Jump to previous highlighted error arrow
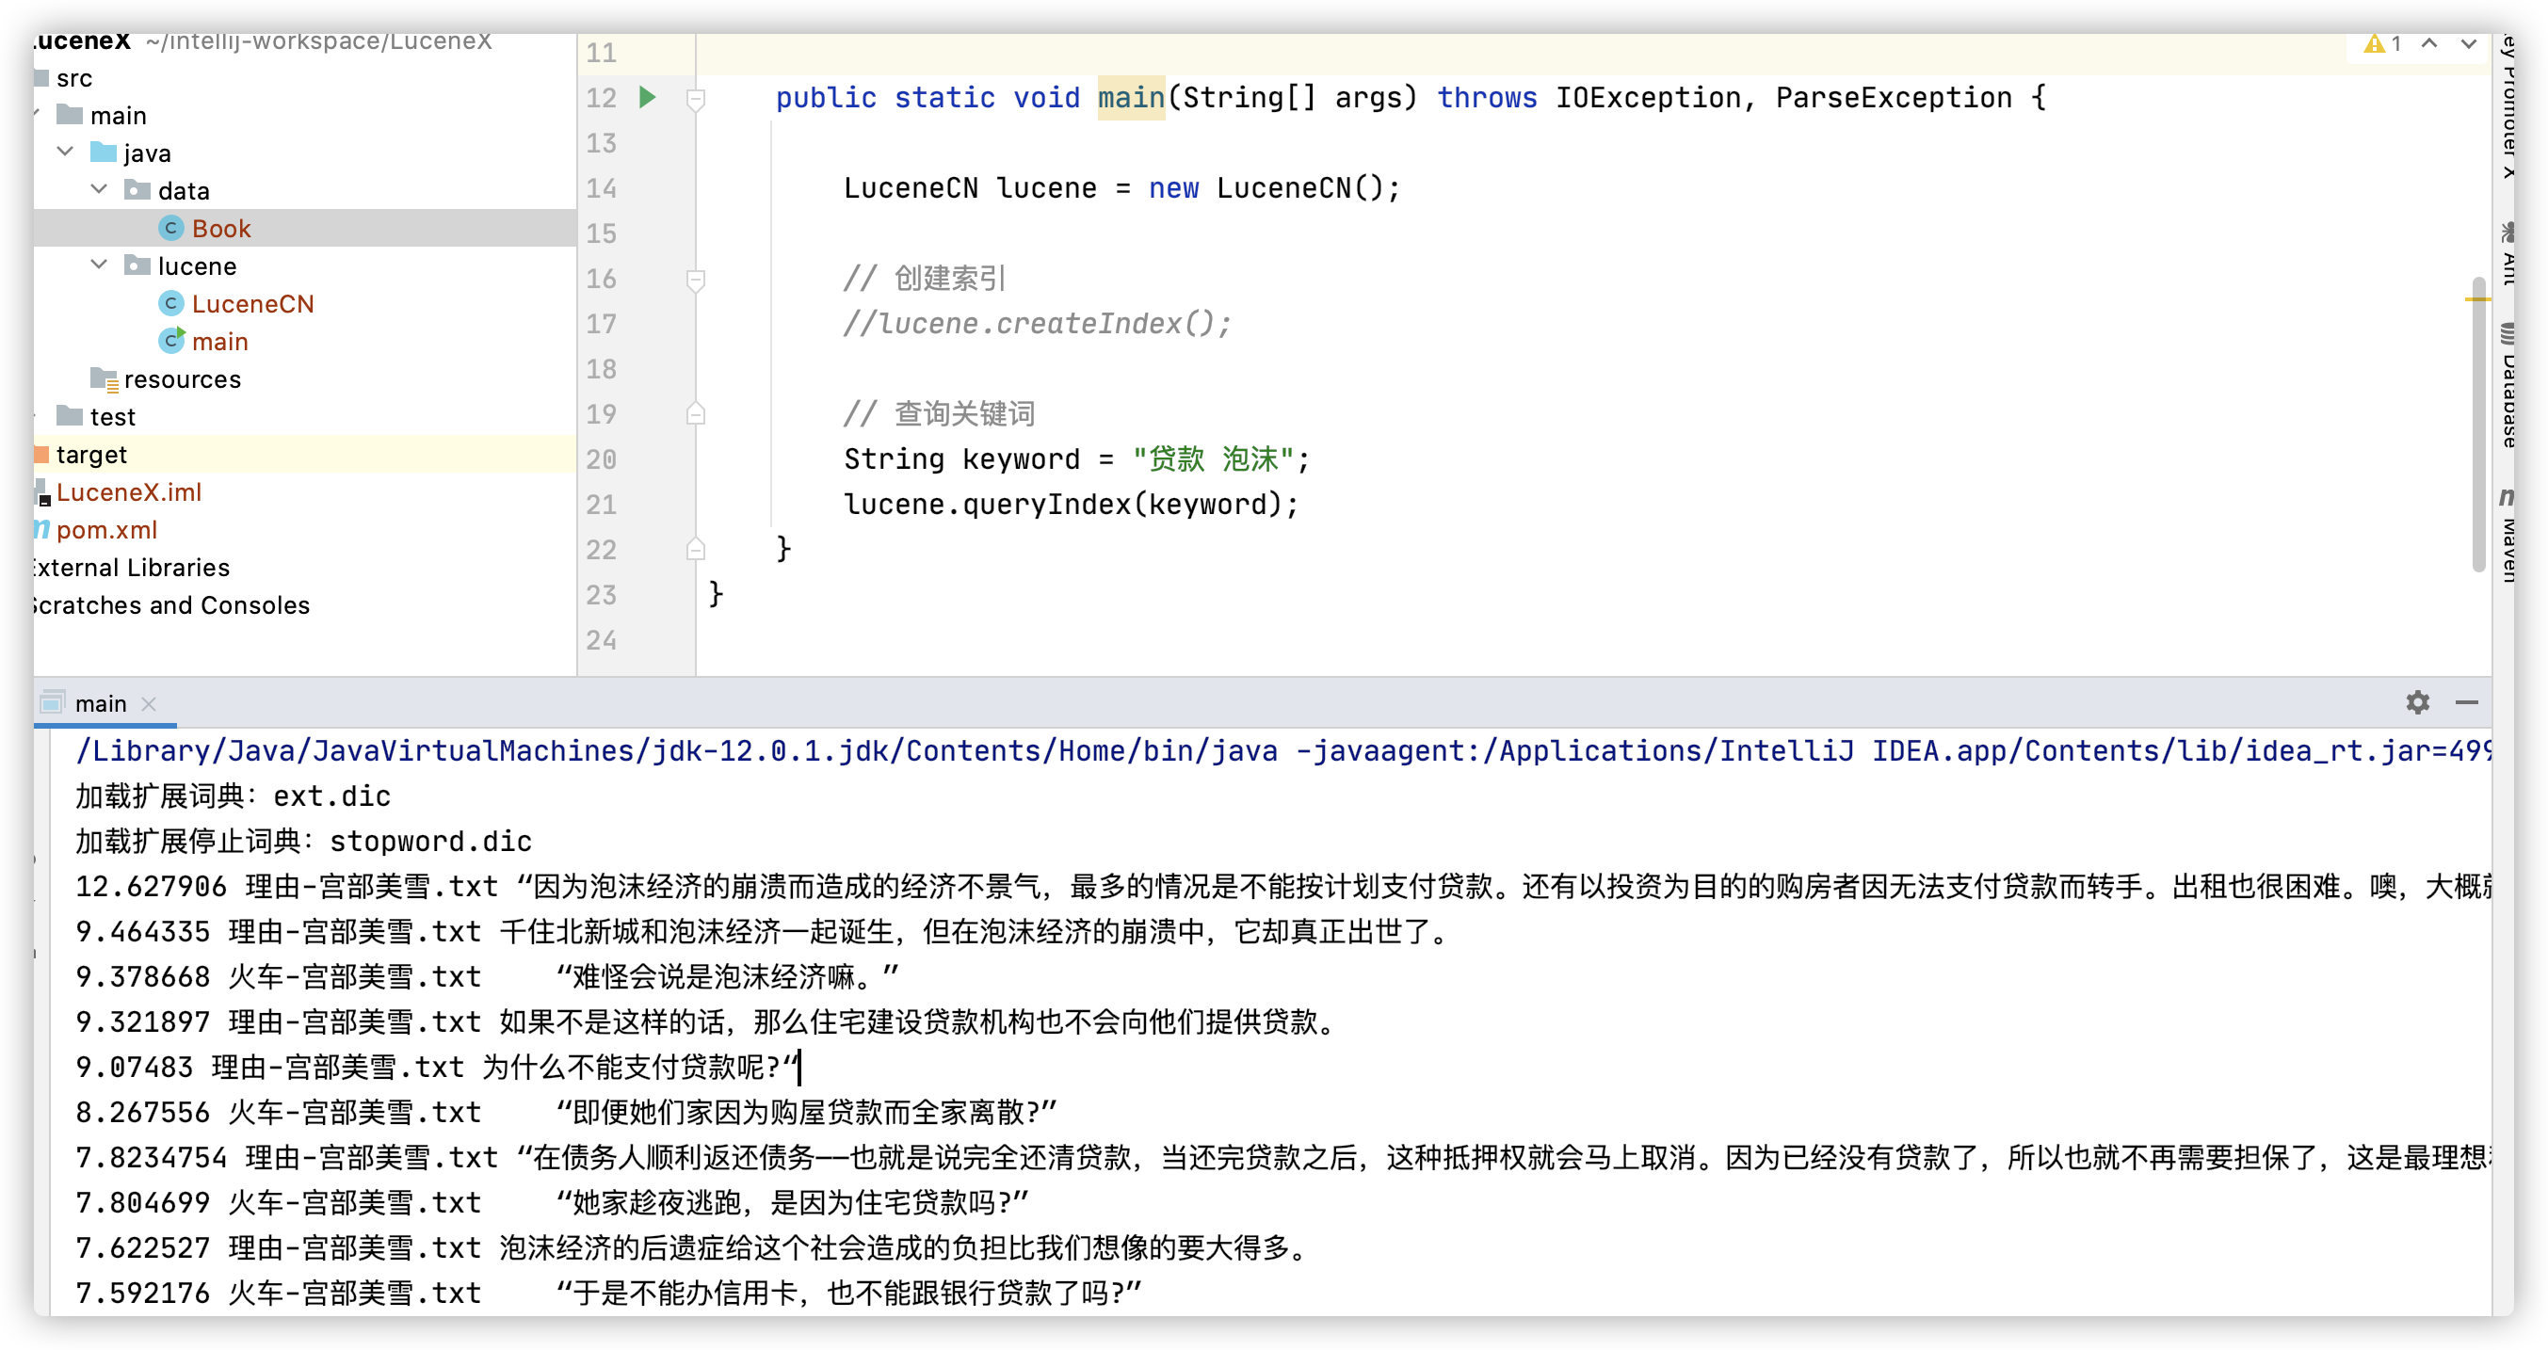Screen dimensions: 2548x1350 point(2429,43)
